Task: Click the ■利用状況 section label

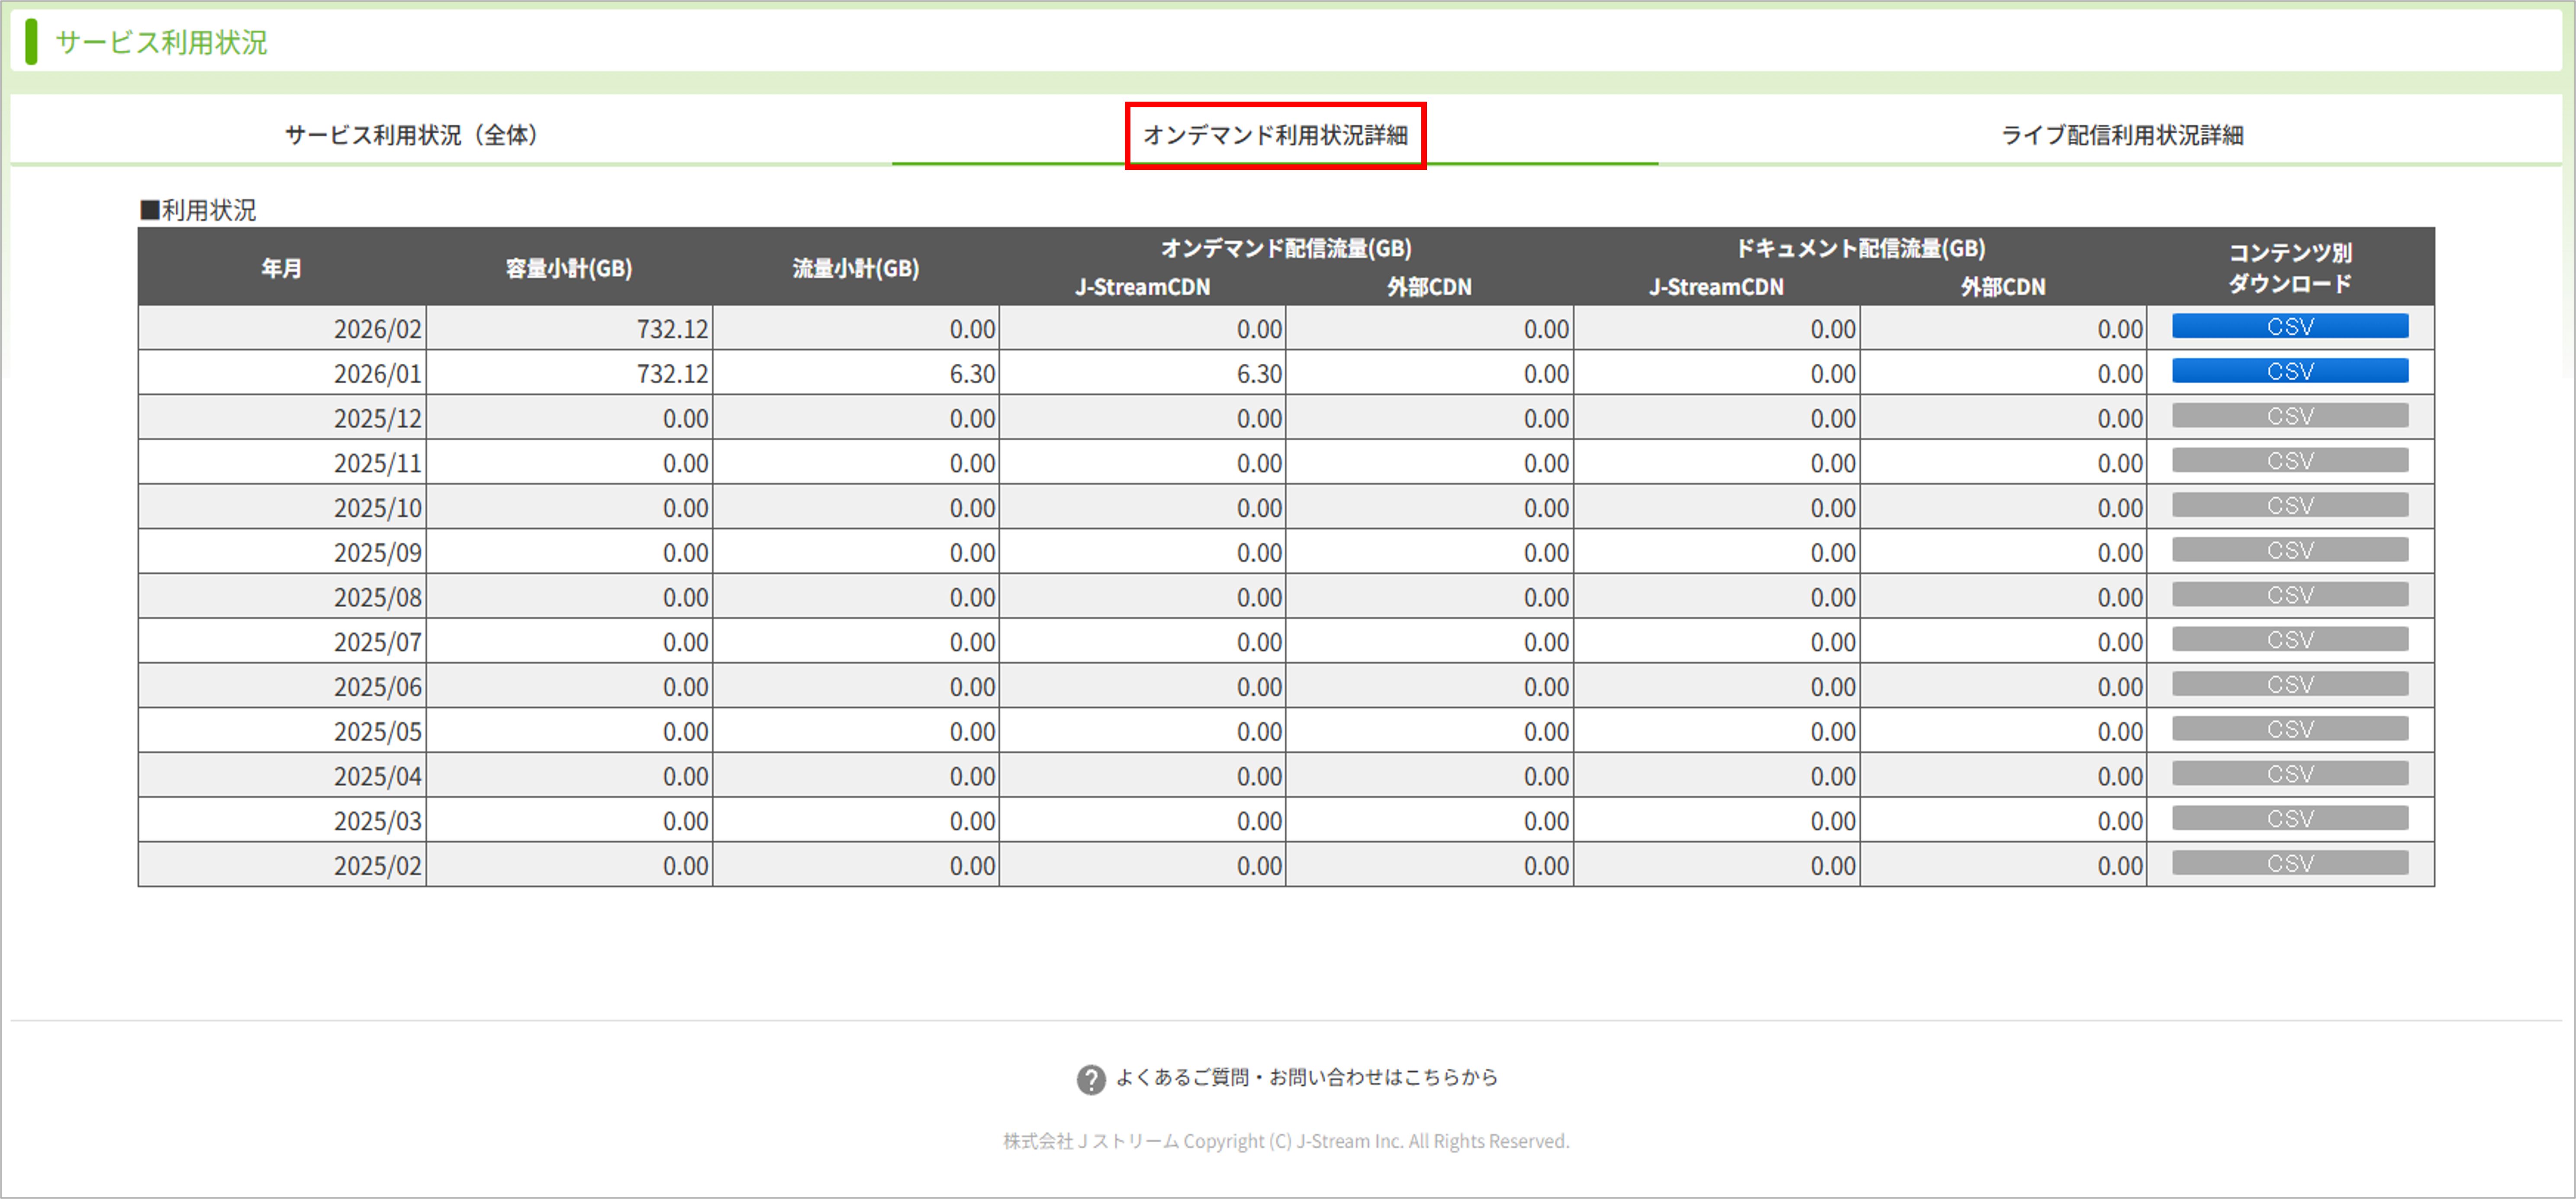Action: pyautogui.click(x=198, y=210)
